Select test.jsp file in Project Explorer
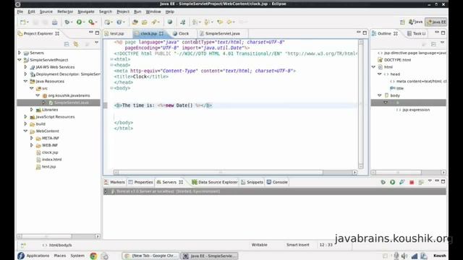463x260 pixels. [48, 167]
